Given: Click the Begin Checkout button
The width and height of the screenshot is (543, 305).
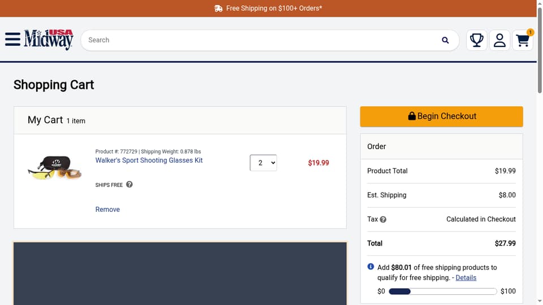Looking at the screenshot, I should click(x=442, y=116).
